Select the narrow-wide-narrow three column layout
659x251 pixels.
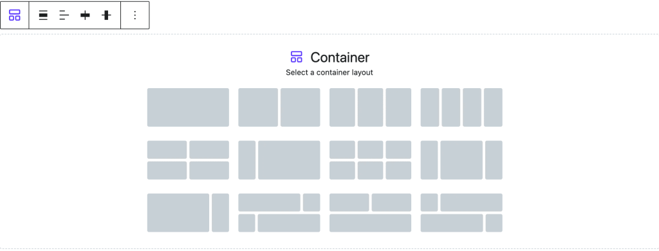click(x=461, y=160)
